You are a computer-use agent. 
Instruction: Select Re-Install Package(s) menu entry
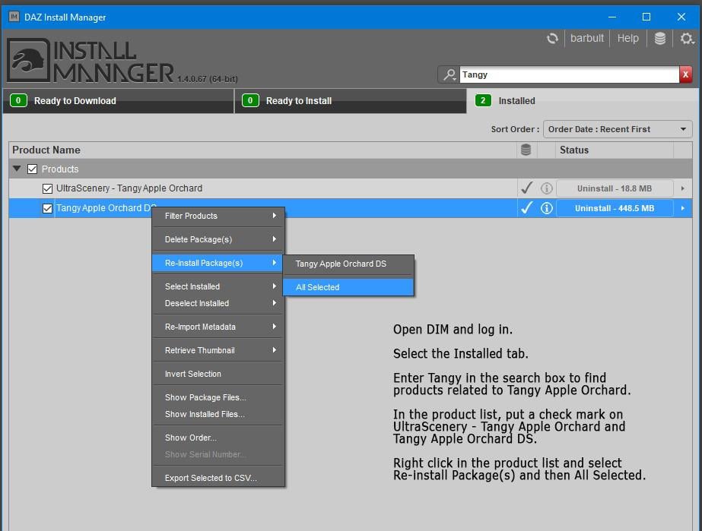click(x=217, y=263)
